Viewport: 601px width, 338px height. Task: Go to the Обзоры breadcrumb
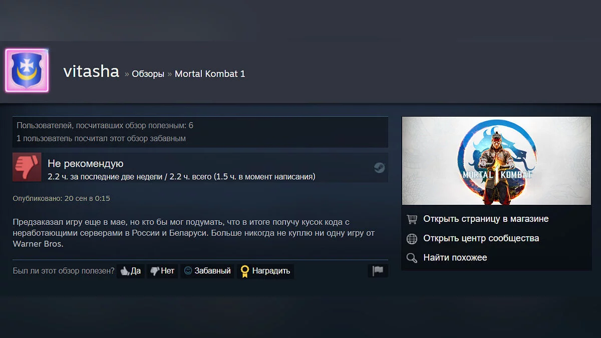click(148, 74)
